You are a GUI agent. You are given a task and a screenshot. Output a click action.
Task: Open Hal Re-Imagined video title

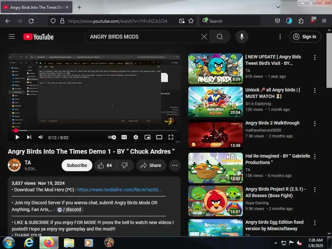[278, 159]
